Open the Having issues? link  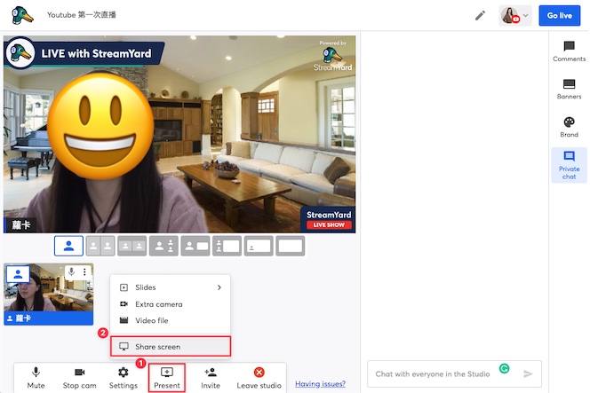point(320,383)
